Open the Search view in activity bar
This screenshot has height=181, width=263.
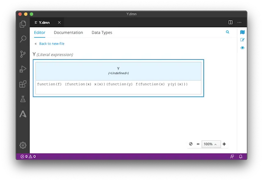pyautogui.click(x=23, y=39)
